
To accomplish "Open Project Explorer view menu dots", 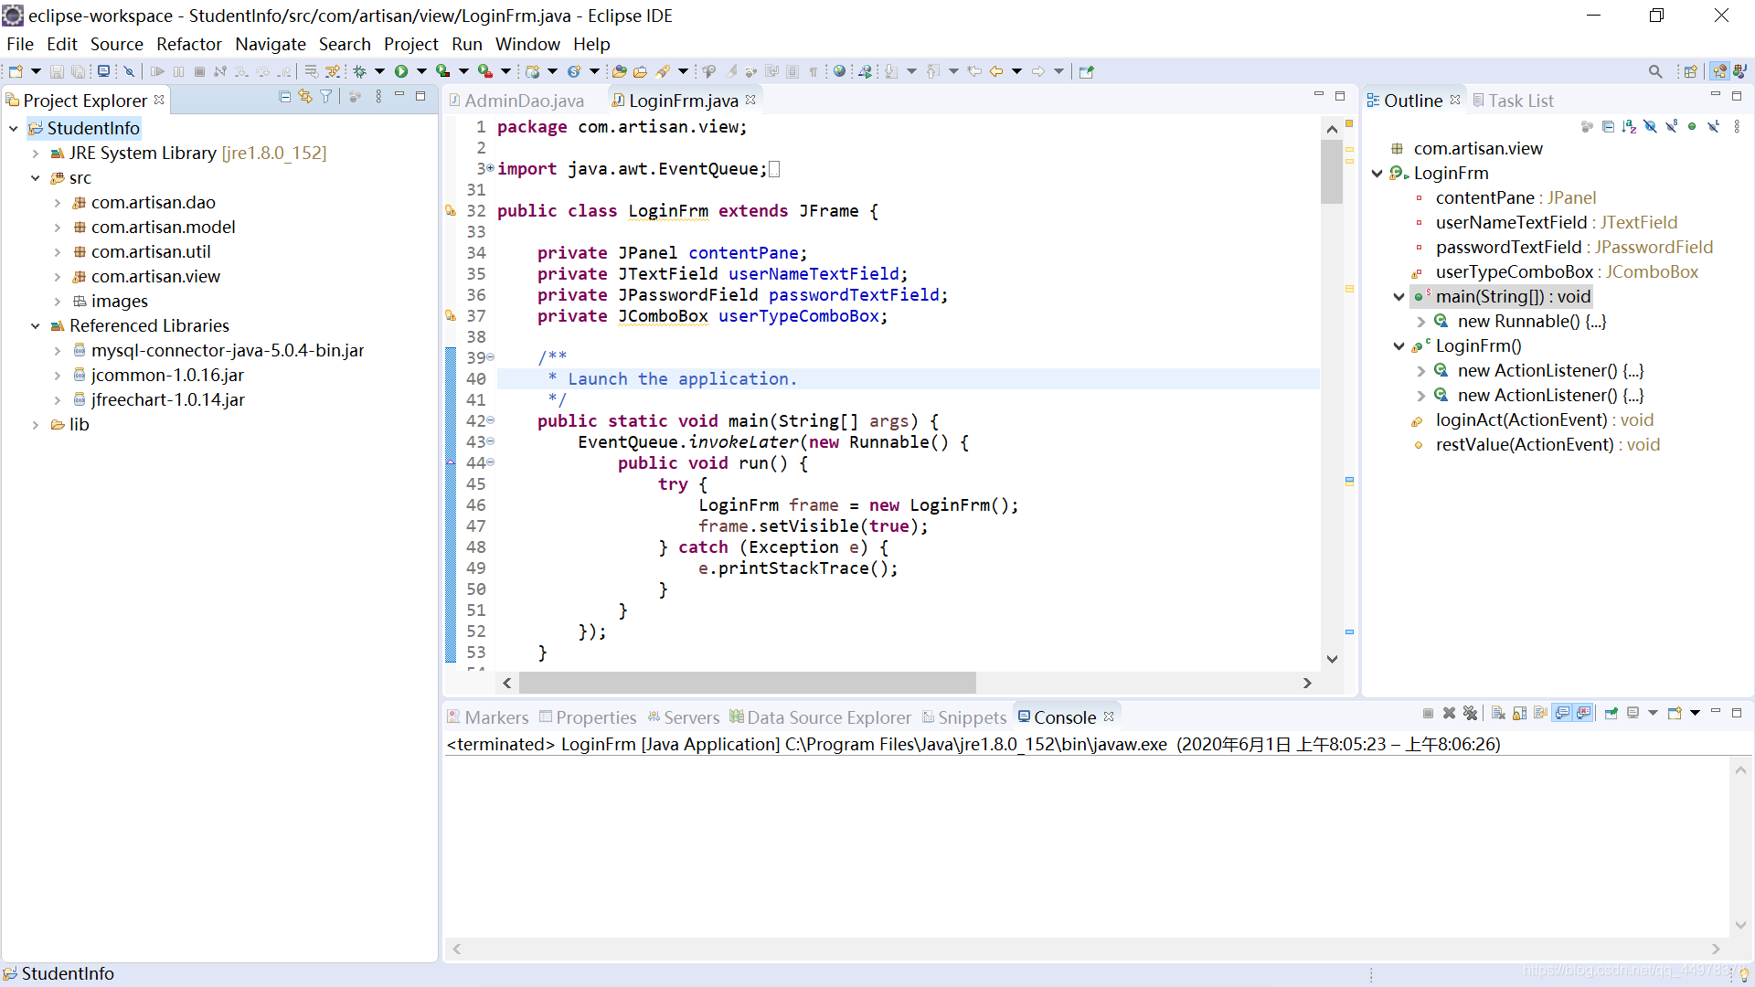I will tap(378, 96).
